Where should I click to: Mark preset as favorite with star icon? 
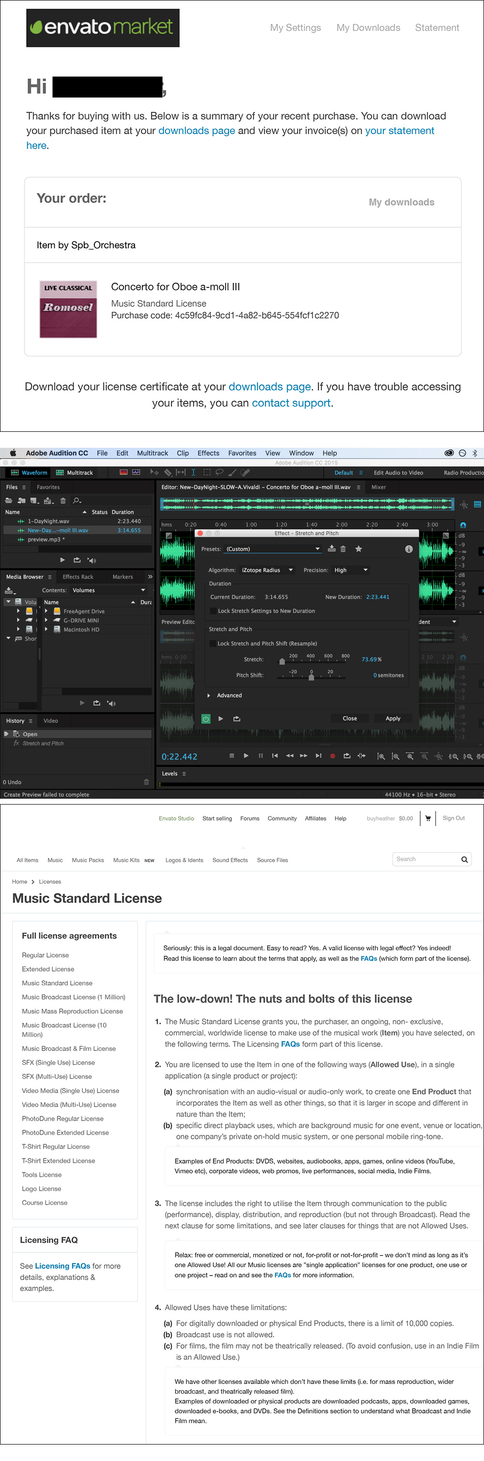(x=358, y=548)
